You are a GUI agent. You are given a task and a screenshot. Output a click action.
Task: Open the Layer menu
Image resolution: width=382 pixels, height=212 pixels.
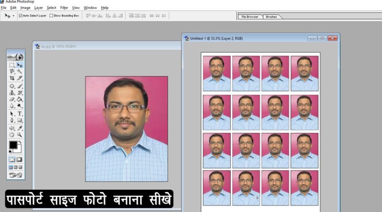point(39,8)
